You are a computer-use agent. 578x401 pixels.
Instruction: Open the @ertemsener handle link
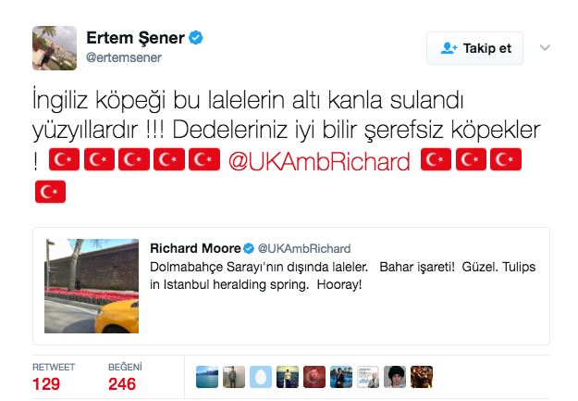(123, 57)
